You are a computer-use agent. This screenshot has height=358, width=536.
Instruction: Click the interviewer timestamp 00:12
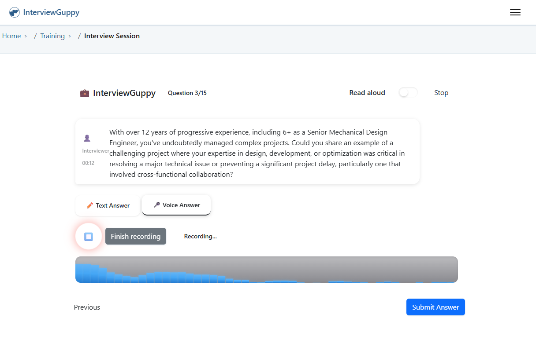click(x=89, y=163)
